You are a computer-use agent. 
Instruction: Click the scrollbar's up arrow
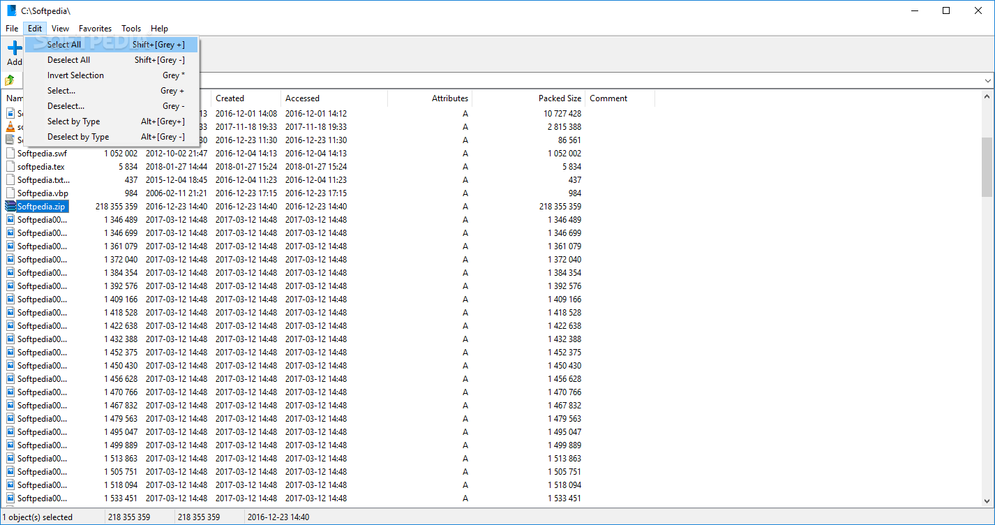[x=987, y=97]
